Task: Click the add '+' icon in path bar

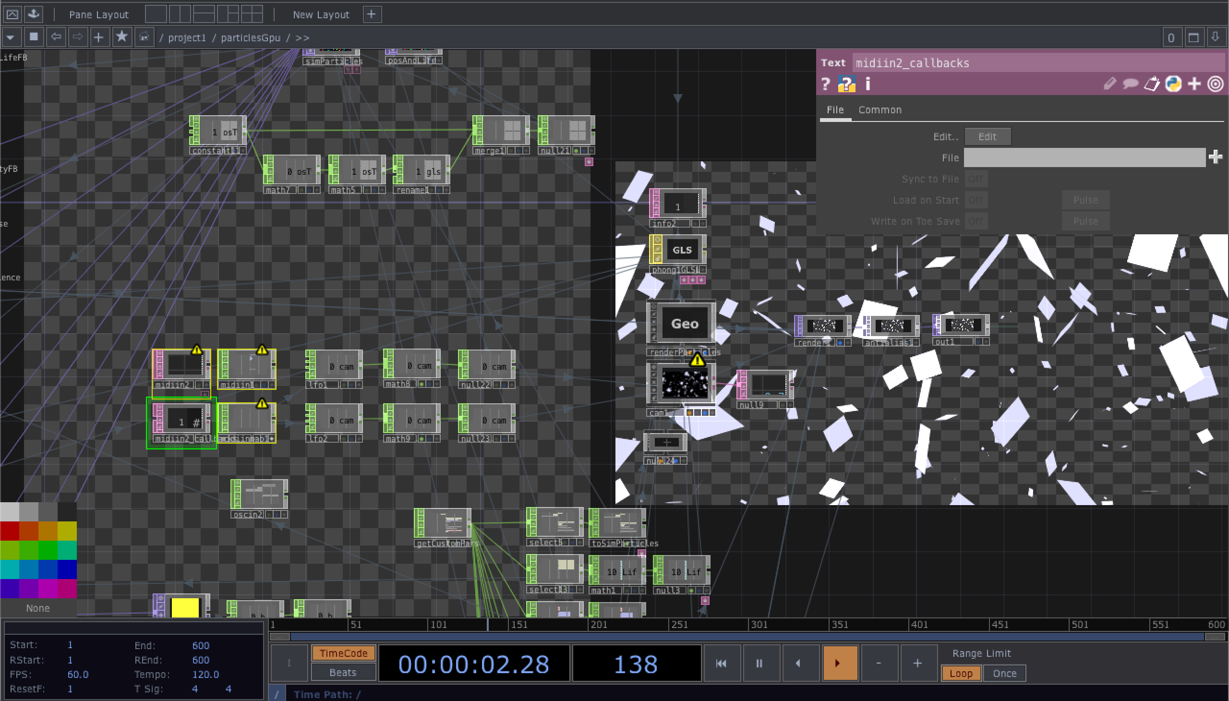Action: pyautogui.click(x=99, y=37)
